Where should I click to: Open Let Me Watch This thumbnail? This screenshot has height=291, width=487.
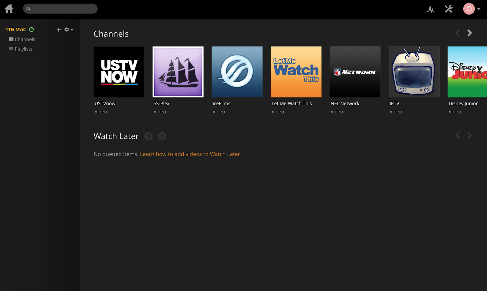[296, 72]
